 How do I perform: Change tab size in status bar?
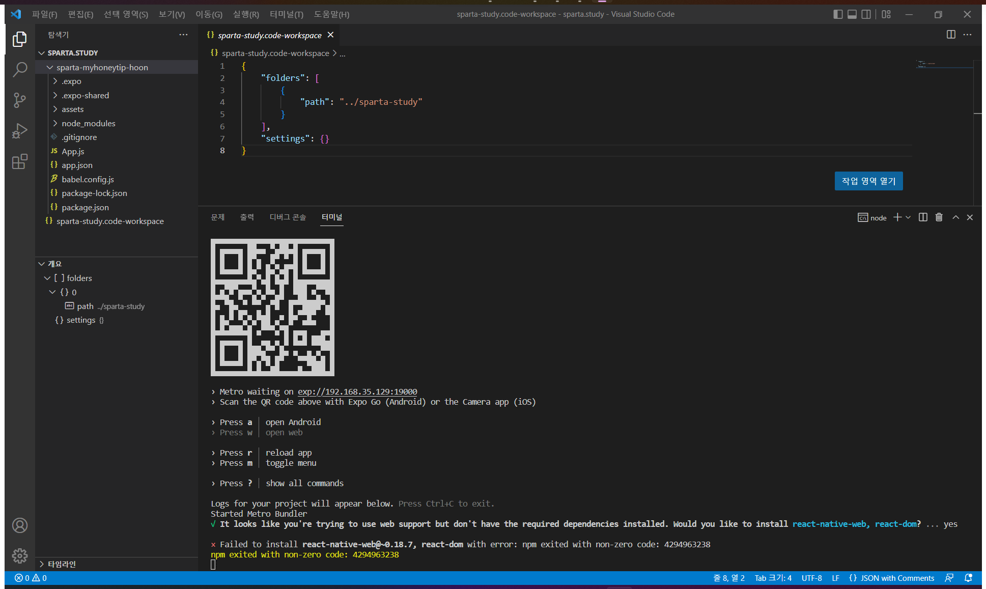tap(773, 578)
